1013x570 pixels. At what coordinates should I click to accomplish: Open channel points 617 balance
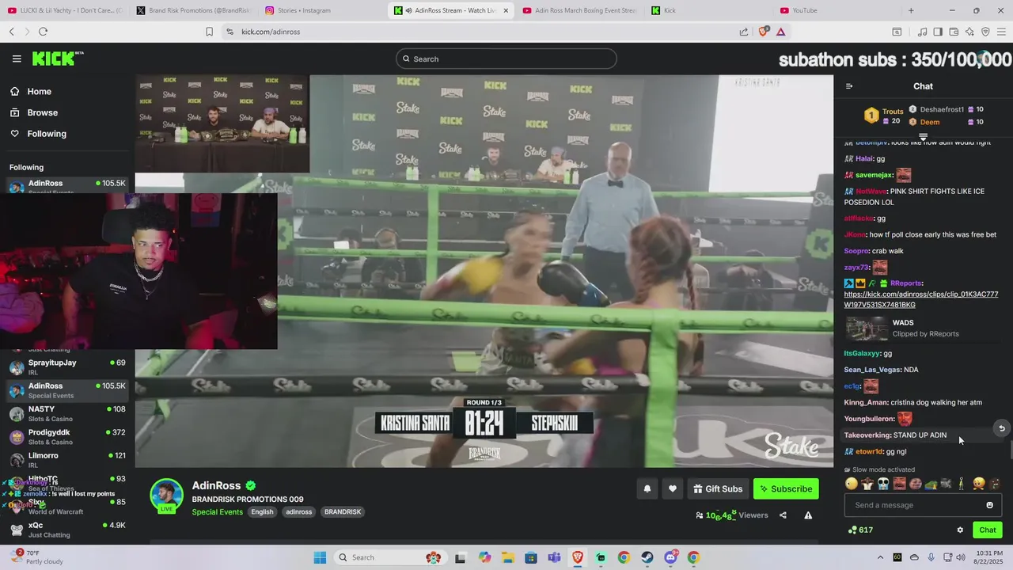[x=860, y=530]
